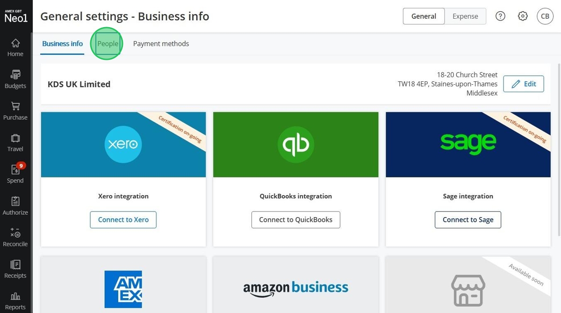Screen dimensions: 561x313
Task: Select the Payment methods tab
Action: (161, 44)
